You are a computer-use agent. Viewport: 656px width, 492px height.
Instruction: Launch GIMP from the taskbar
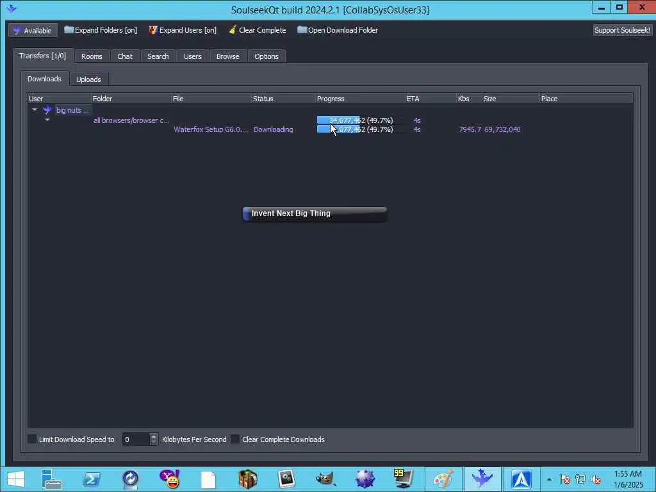pyautogui.click(x=325, y=479)
